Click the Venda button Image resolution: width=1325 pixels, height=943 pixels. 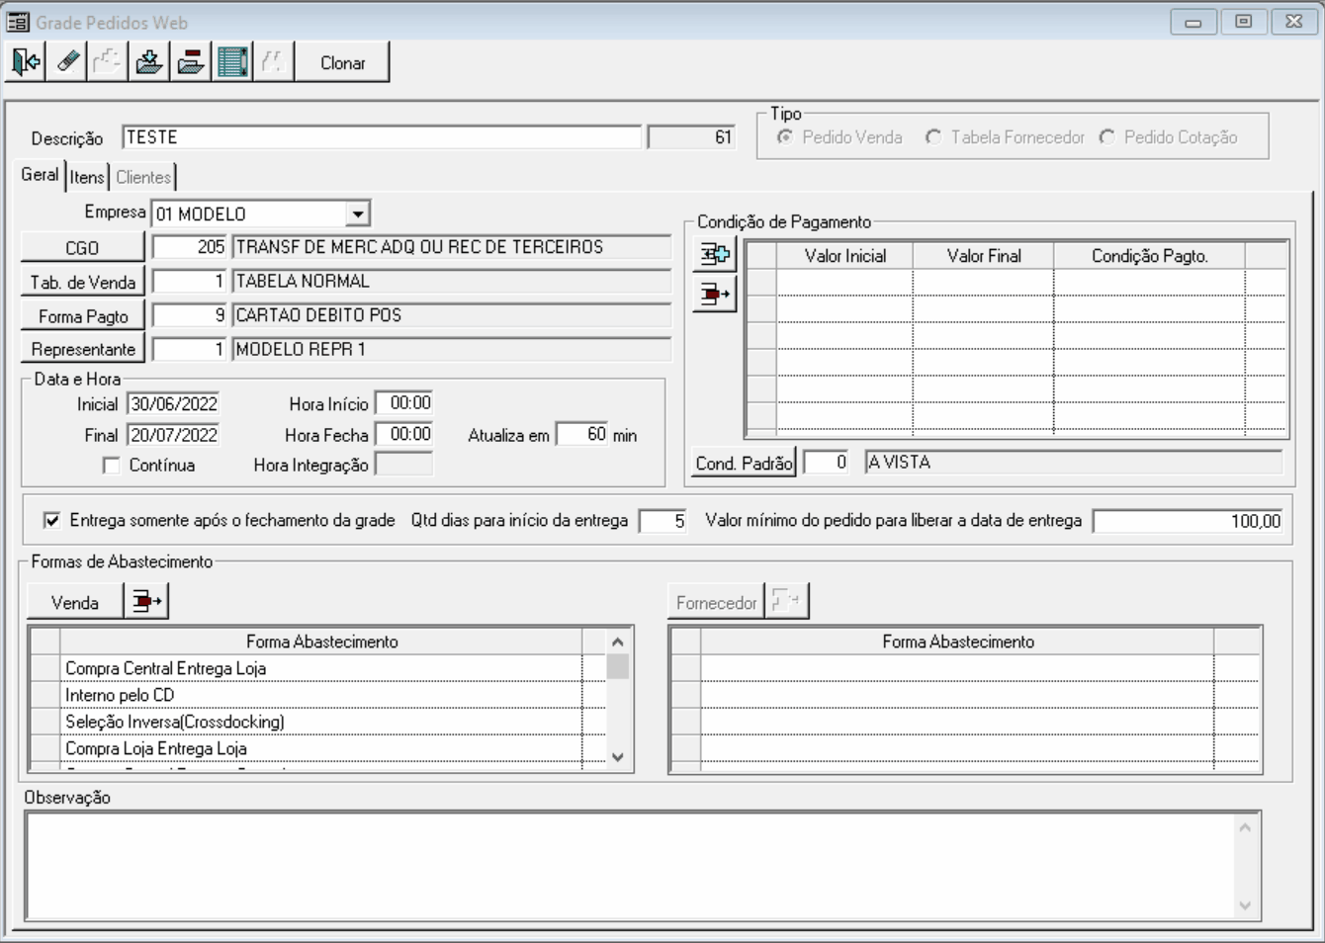(x=75, y=602)
